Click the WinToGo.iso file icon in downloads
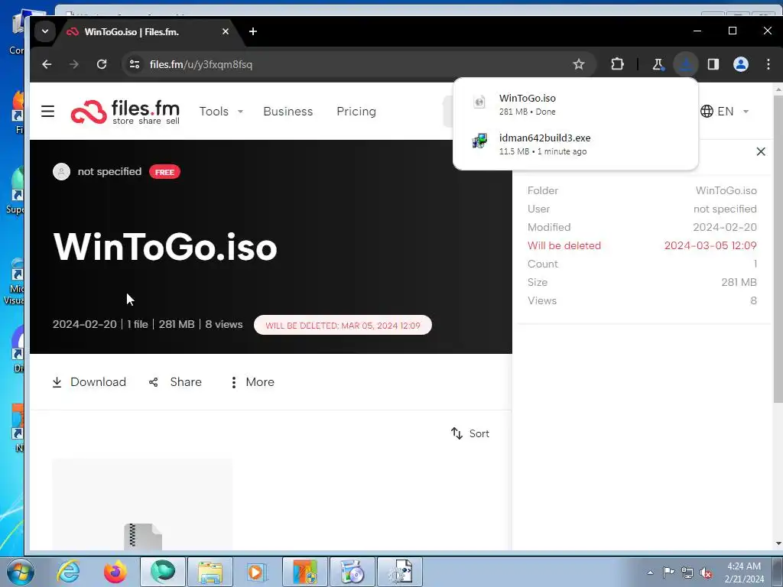Screen dimensions: 783x587 pyautogui.click(x=479, y=102)
